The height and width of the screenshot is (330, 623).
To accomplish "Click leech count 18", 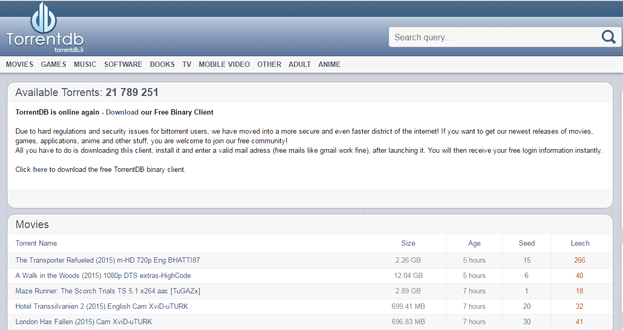I will 580,291.
